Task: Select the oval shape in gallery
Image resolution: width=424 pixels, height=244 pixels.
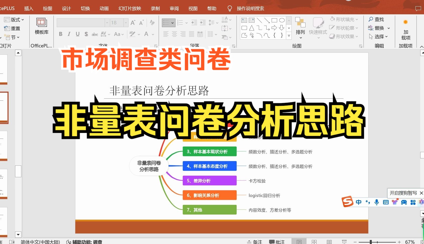Action: coord(282,20)
